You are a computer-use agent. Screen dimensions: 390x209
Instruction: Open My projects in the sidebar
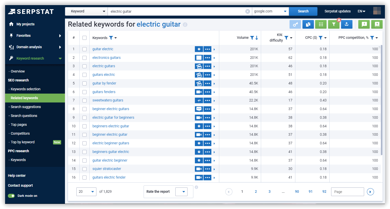point(25,24)
